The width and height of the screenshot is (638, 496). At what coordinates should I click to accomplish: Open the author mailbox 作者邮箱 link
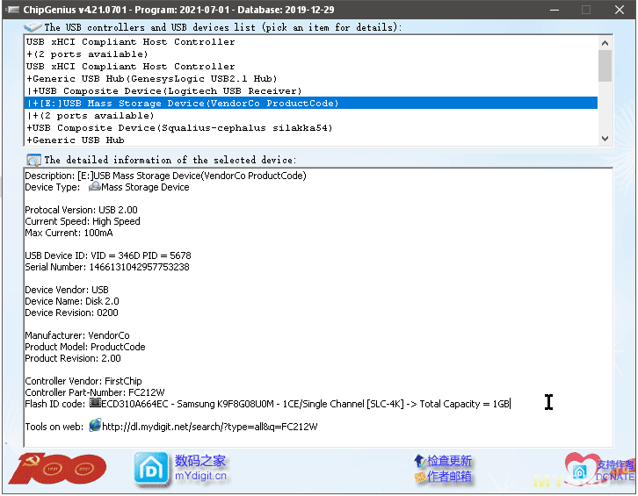(449, 477)
